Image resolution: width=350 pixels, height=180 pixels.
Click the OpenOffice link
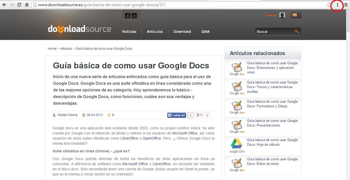(x=151, y=138)
